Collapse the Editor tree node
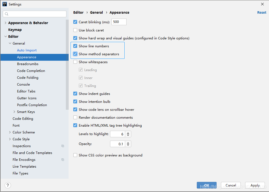The image size is (269, 192). pyautogui.click(x=5, y=36)
